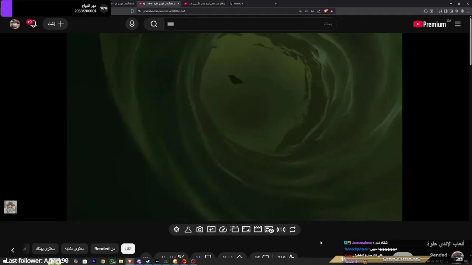
Task: Open the on-screen keyboard icon in search box
Action: click(x=170, y=24)
